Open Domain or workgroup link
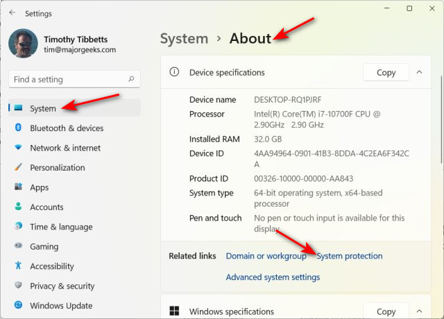Image resolution: width=444 pixels, height=319 pixels. 266,256
